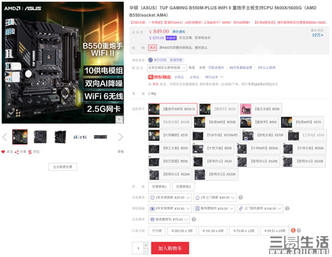This screenshot has height=257, width=332.
Task: Click the red heart follow icon
Action: coord(3,152)
